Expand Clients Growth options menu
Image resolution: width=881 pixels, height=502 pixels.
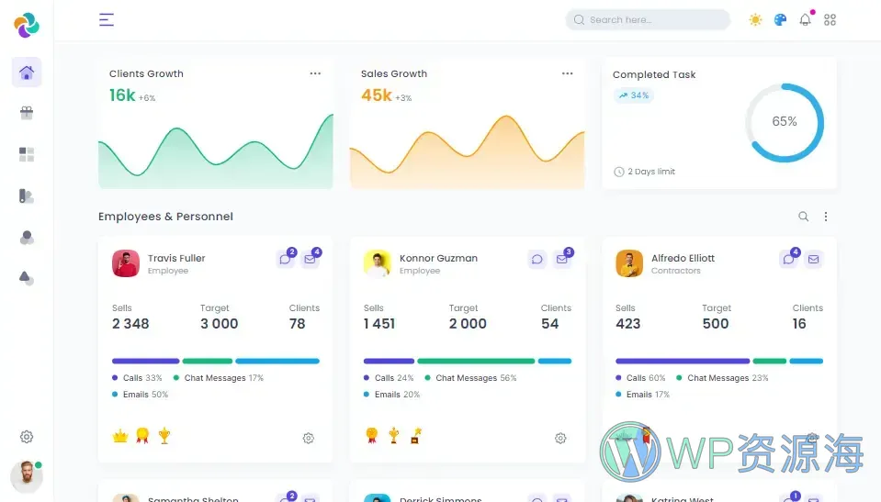315,73
